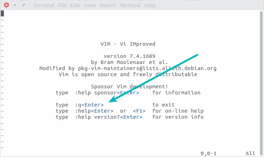
Task: Click the <F1> key hint
Action: pyautogui.click(x=139, y=111)
